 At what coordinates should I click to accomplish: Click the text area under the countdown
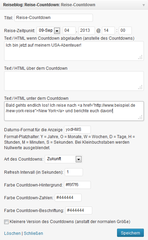(x=74, y=111)
